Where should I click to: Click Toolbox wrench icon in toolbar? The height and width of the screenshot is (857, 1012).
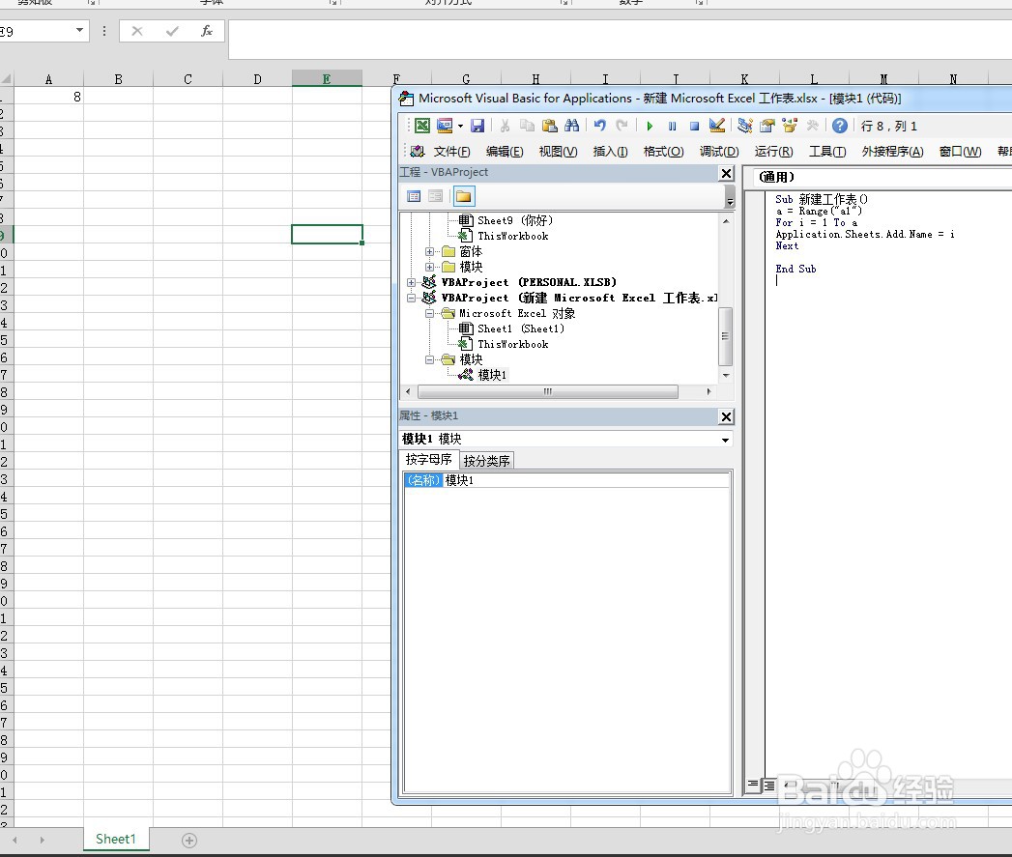pos(812,126)
